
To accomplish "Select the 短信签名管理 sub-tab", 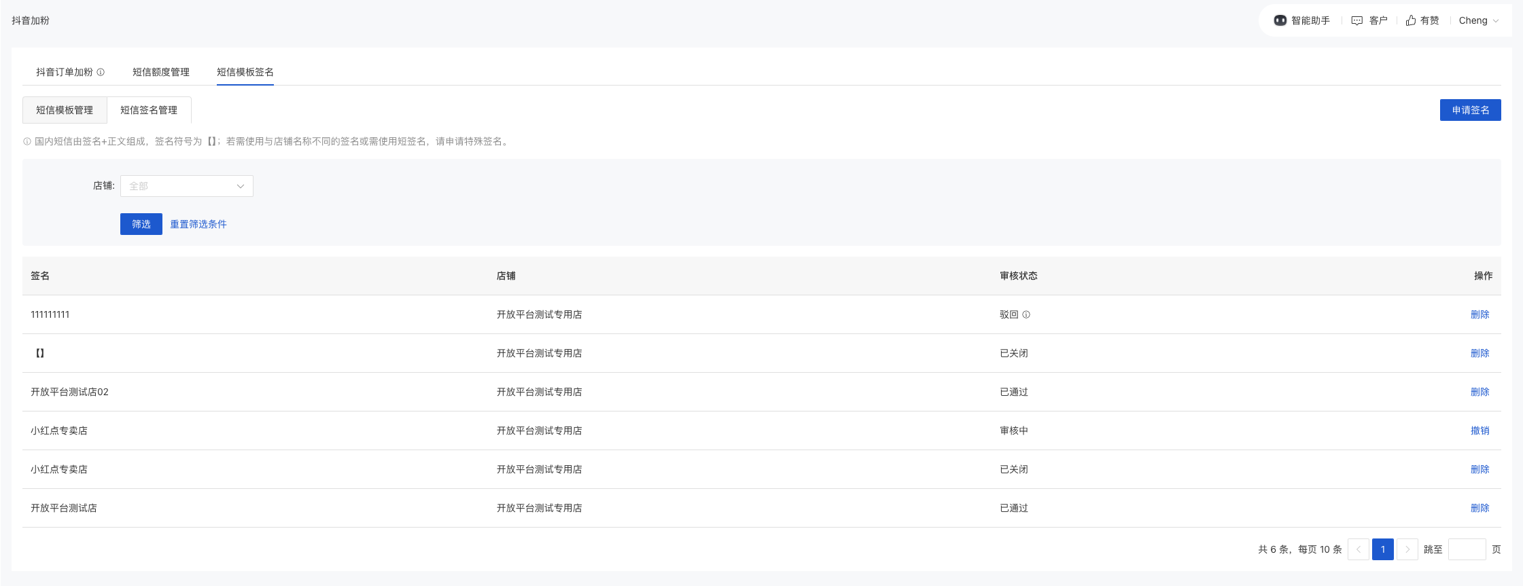I will click(x=149, y=110).
